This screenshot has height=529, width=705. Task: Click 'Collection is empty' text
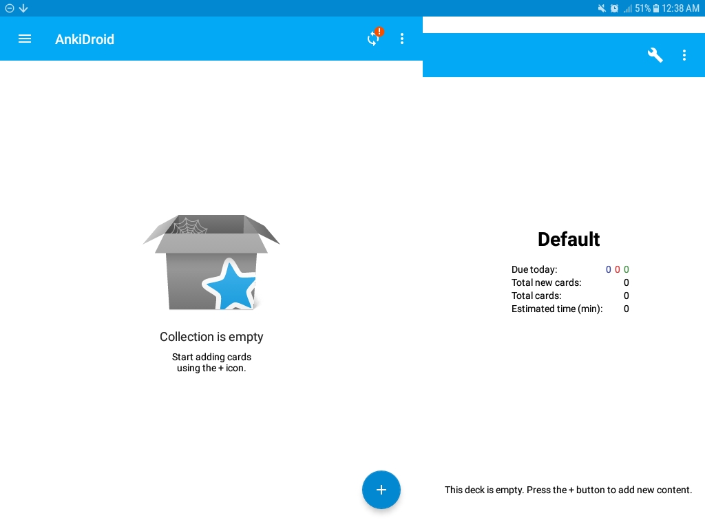tap(211, 337)
